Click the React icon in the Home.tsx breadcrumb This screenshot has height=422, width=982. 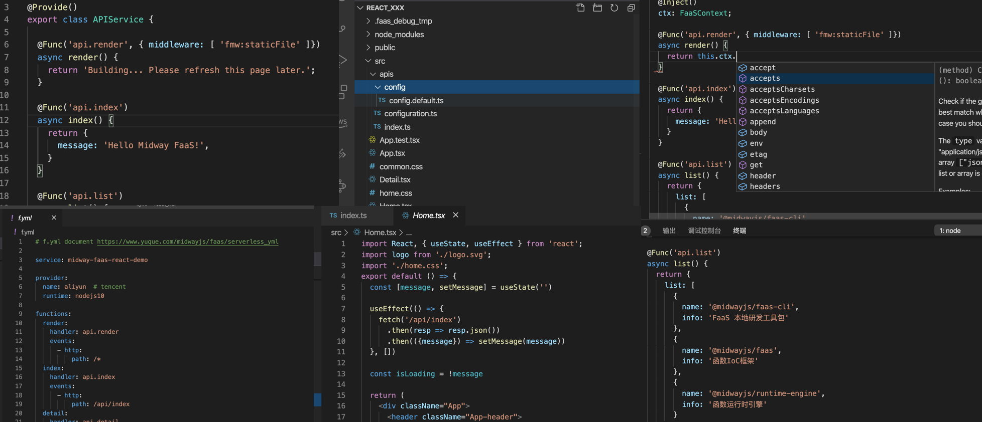point(357,233)
